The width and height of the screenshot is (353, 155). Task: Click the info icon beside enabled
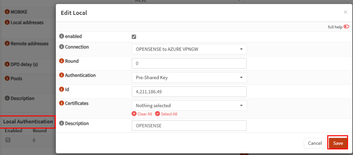coord(61,36)
